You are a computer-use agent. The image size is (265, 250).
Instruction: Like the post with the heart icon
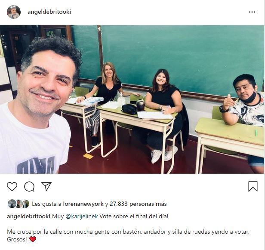[12, 187]
